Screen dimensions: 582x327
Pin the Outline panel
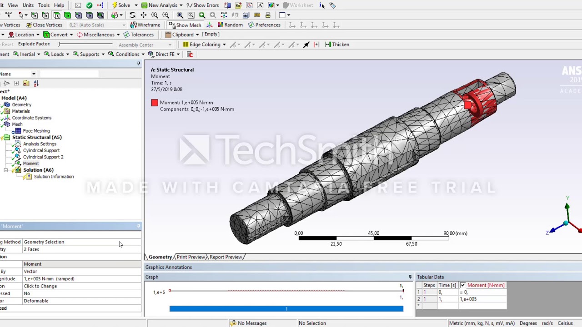point(139,64)
